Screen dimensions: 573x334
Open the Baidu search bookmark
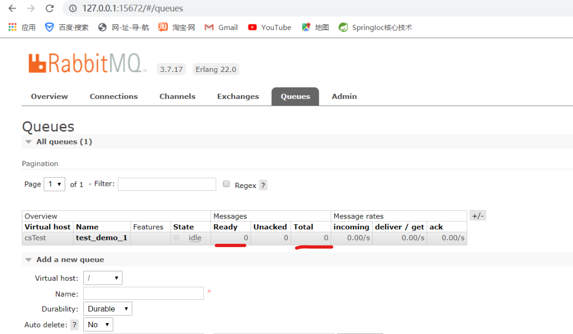pyautogui.click(x=66, y=27)
